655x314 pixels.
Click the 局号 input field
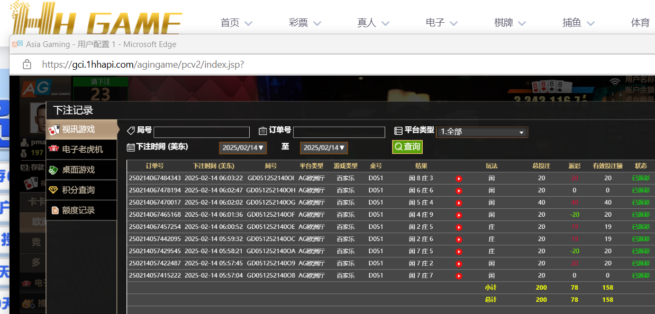[x=201, y=132]
